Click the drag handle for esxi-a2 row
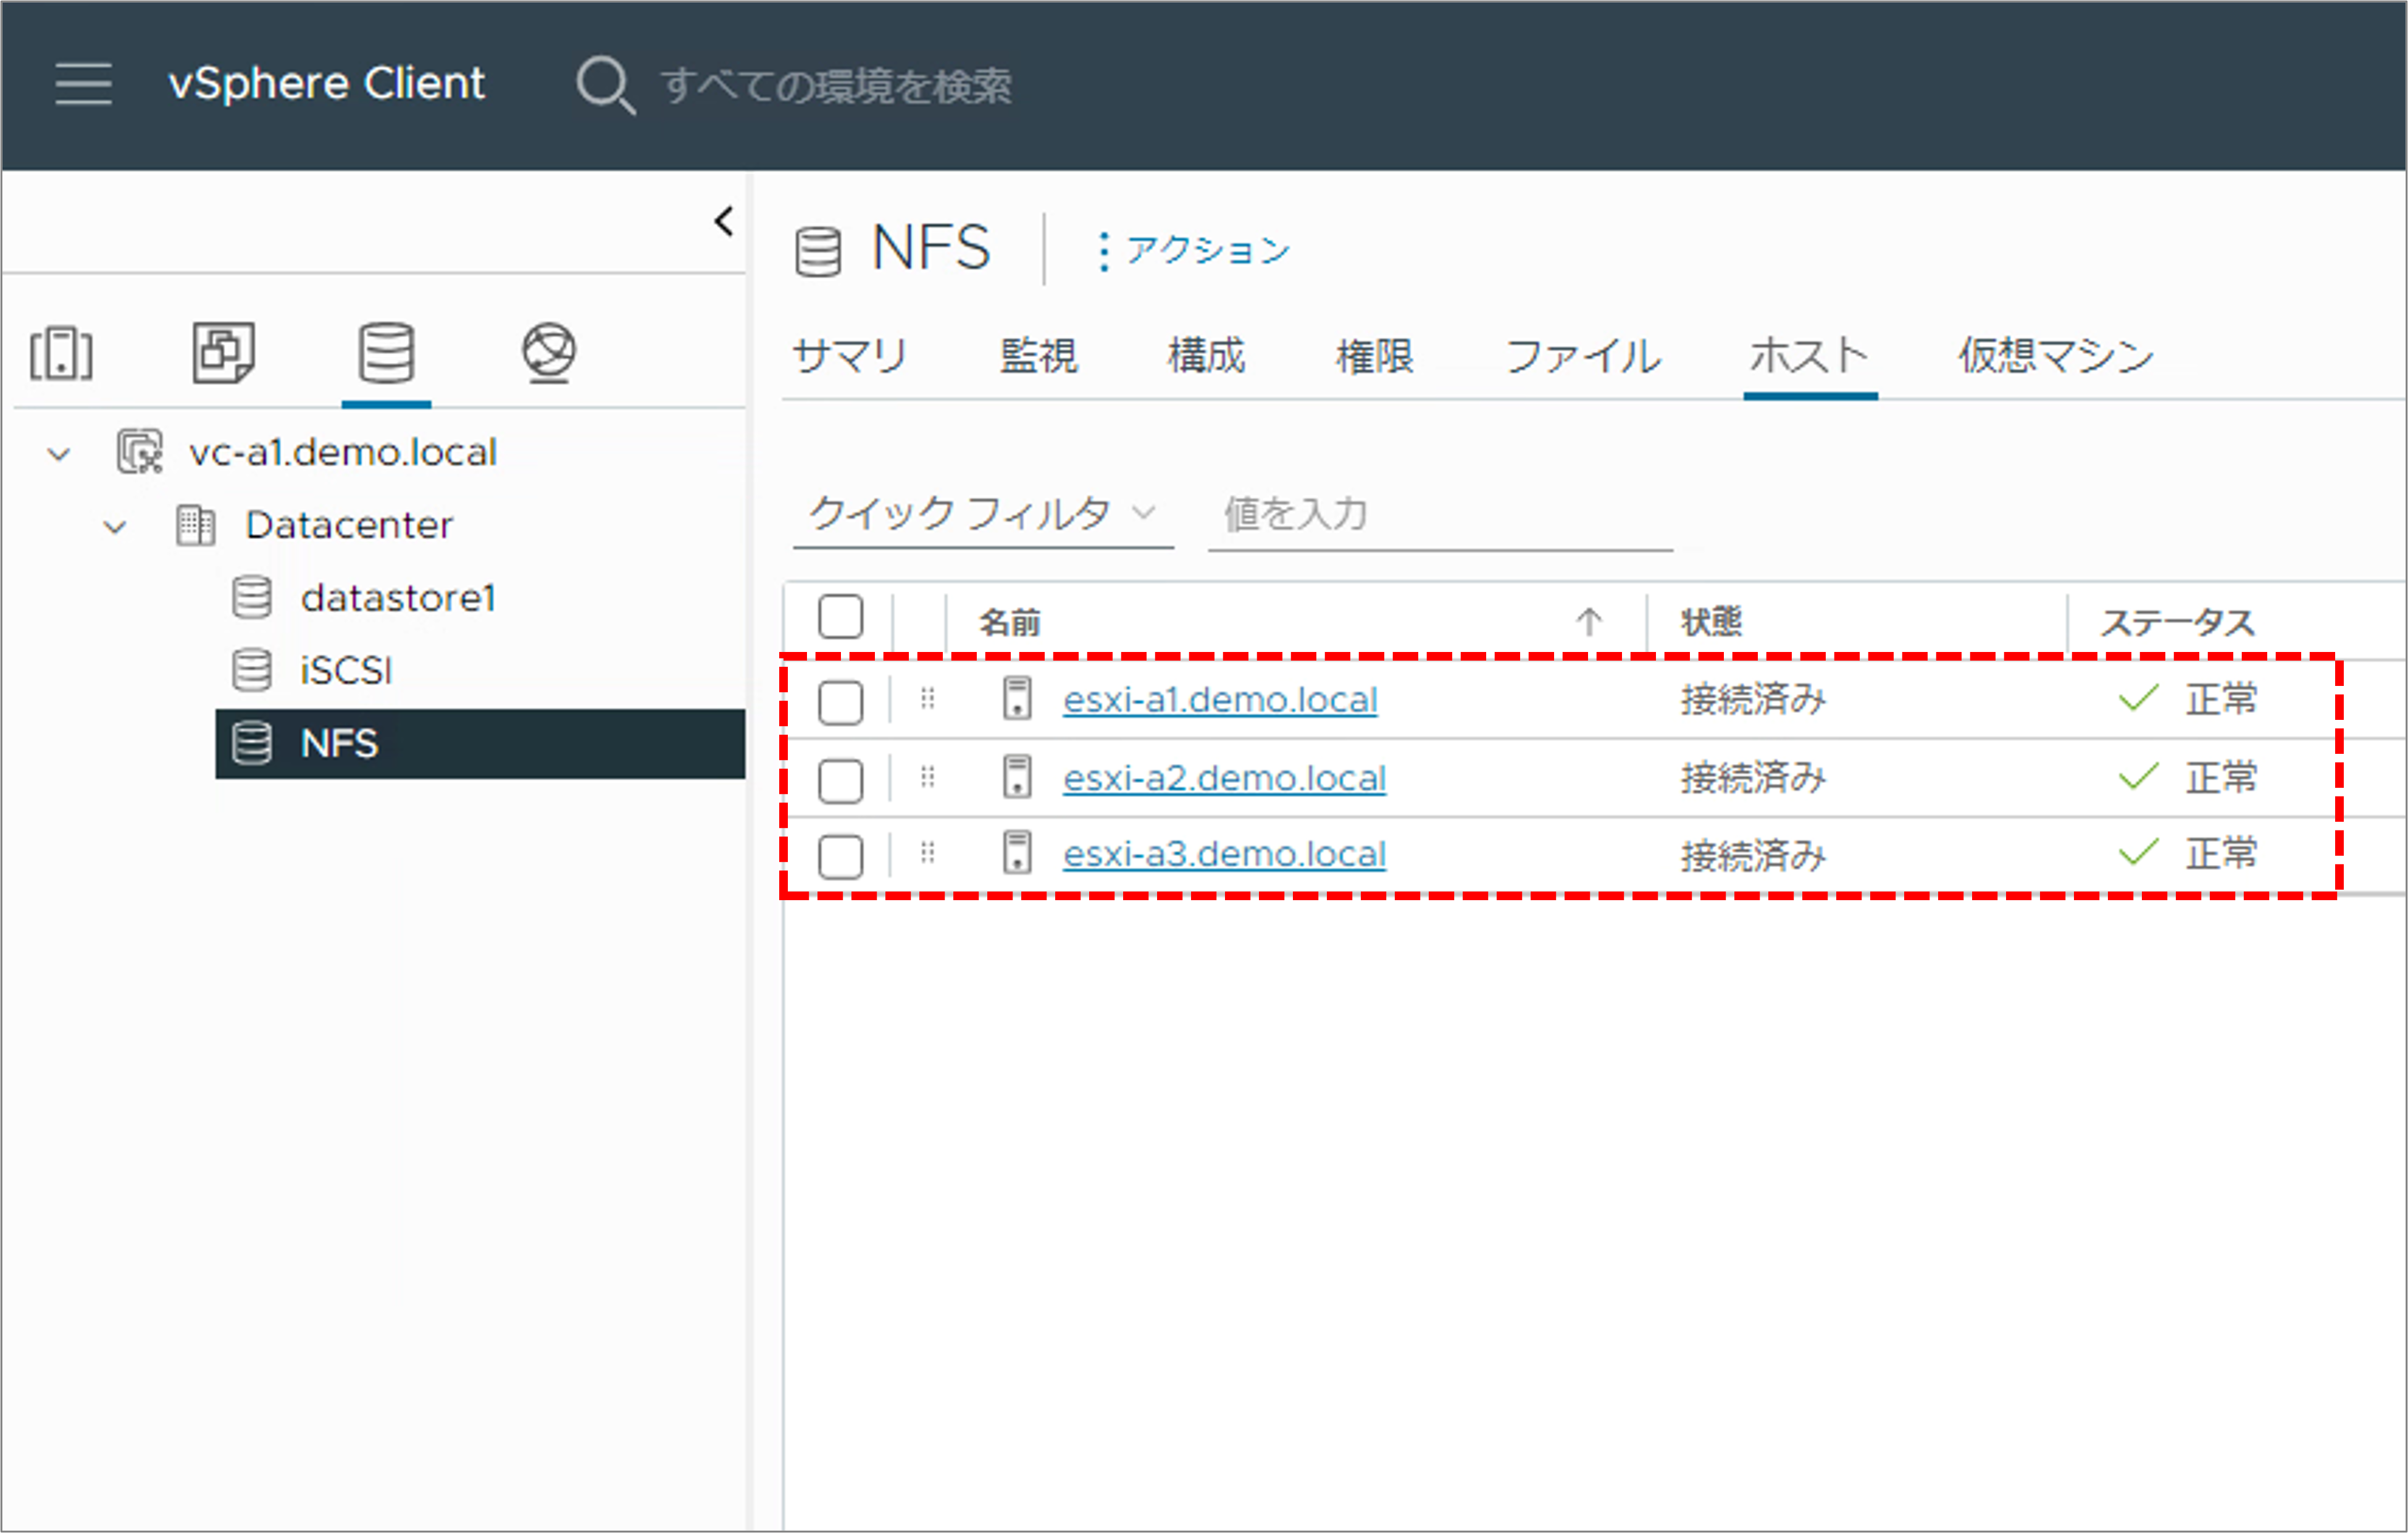The width and height of the screenshot is (2408, 1533). 928,777
